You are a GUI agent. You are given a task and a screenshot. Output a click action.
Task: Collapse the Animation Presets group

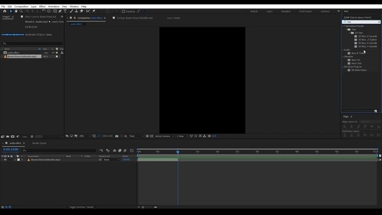click(x=344, y=26)
